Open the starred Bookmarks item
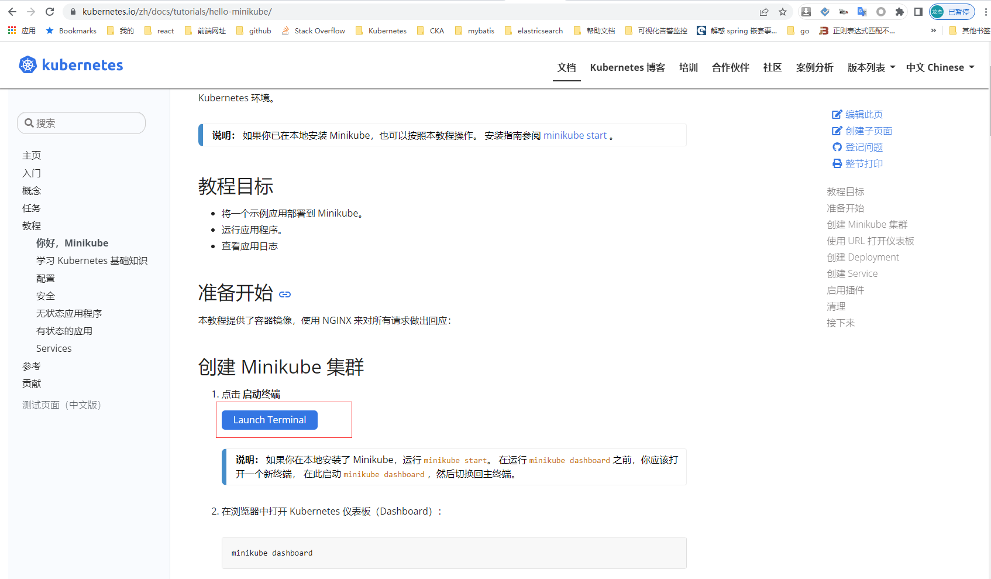 point(71,30)
